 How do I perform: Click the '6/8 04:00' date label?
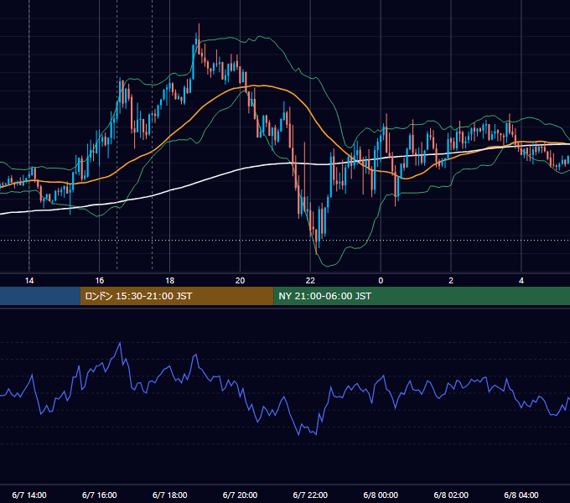point(521,495)
